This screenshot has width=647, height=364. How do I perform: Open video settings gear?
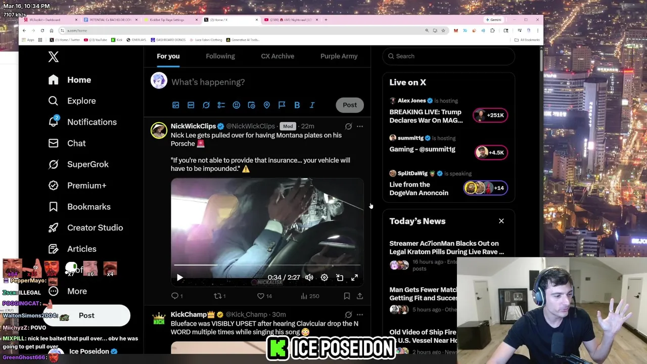tap(324, 278)
